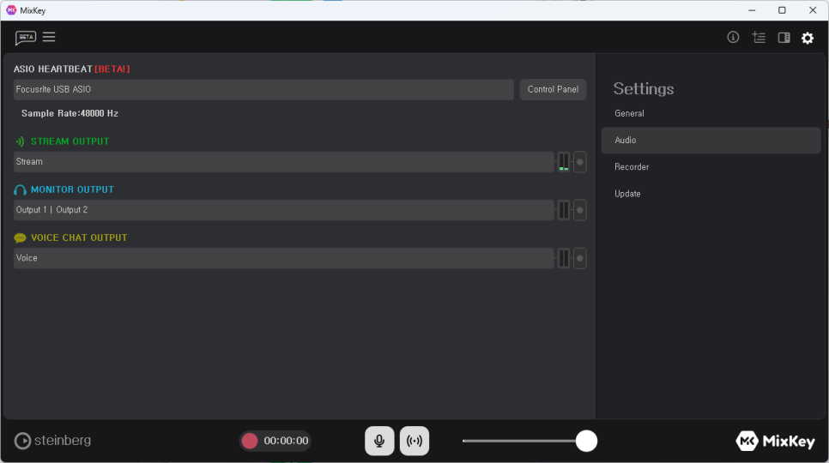Click the Sample Rate:48000 Hz text
The width and height of the screenshot is (829, 463).
point(70,113)
